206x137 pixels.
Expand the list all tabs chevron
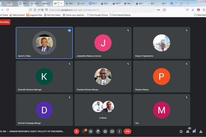(x=188, y=3)
